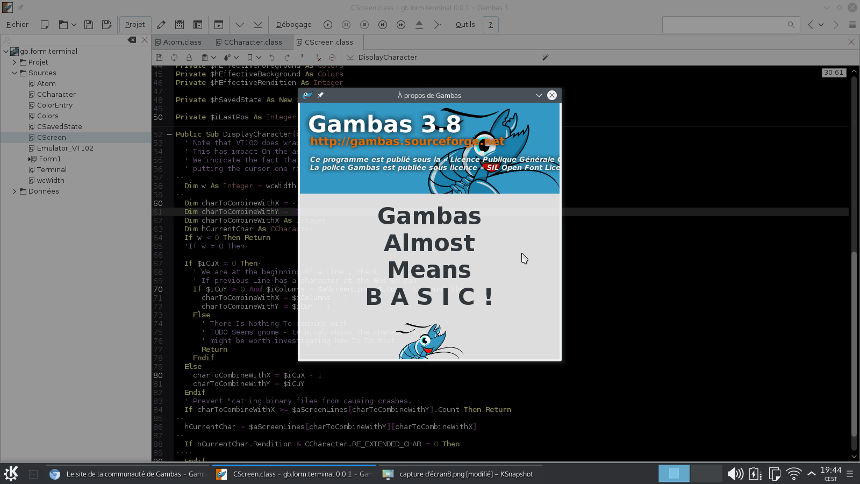Viewport: 860px width, 484px height.
Task: Toggle the editor lock icon
Action: [x=189, y=58]
